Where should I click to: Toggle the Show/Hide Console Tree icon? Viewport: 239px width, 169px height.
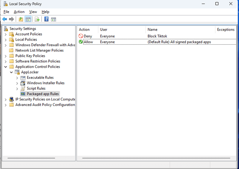28,19
